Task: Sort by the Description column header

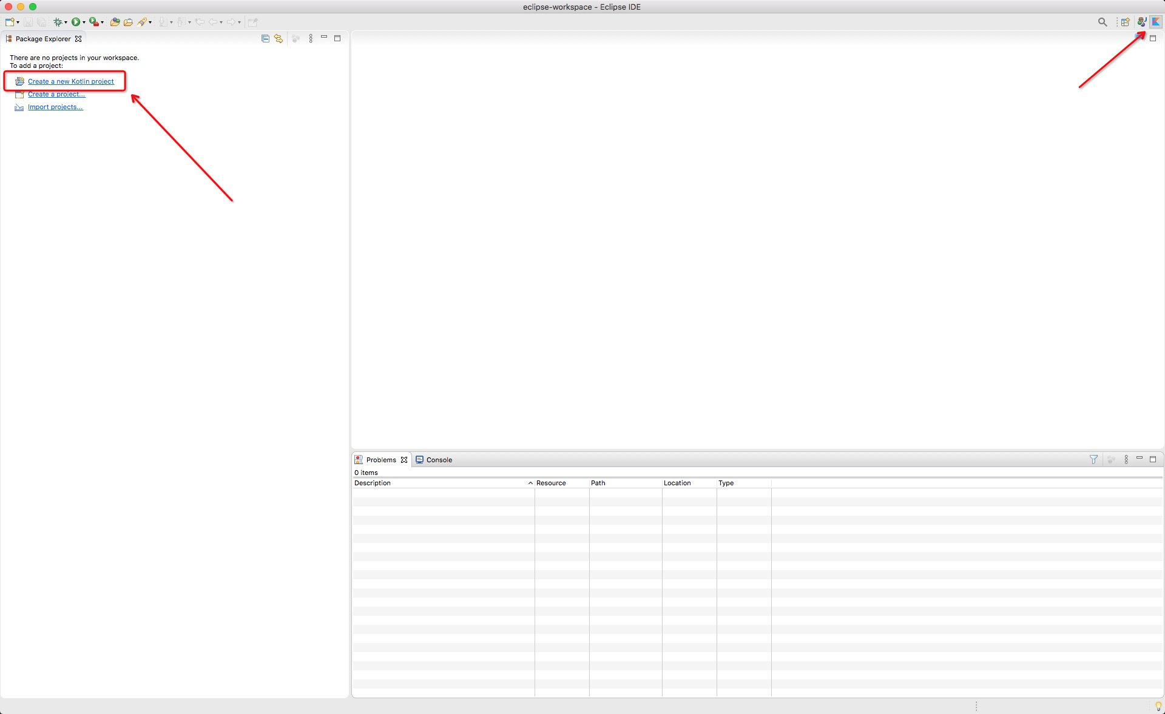Action: [443, 483]
